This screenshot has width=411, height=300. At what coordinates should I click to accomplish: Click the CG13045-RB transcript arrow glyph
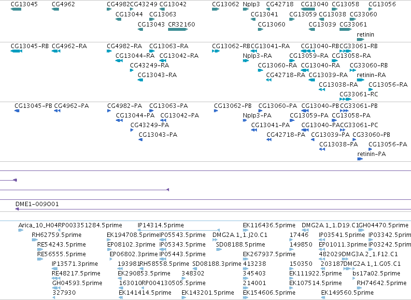tap(16, 51)
